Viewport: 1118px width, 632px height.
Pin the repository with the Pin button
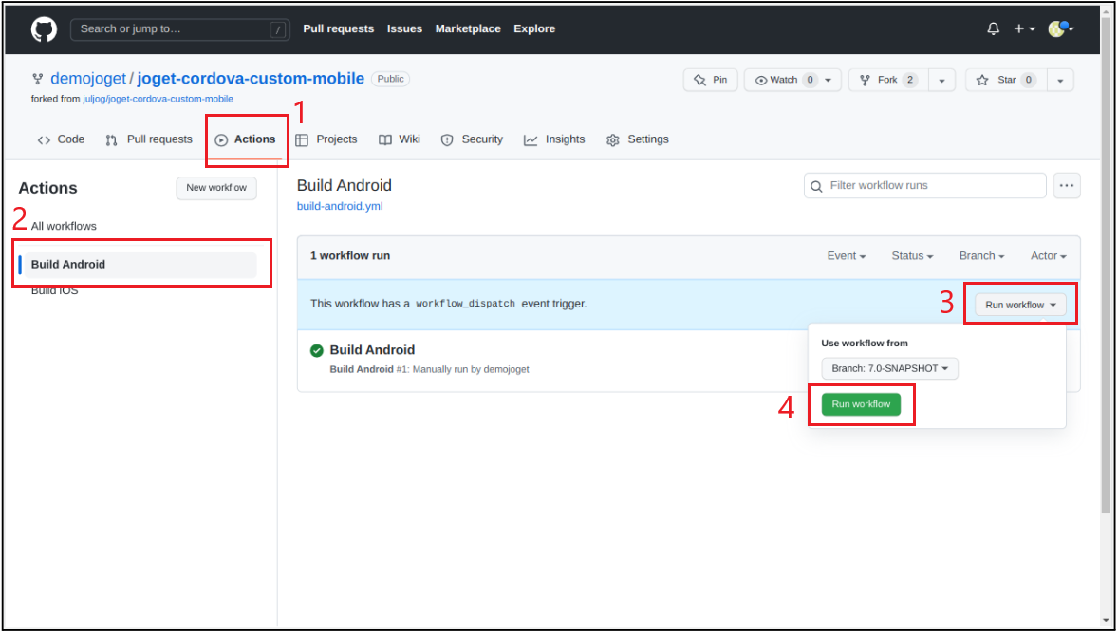[x=710, y=80]
